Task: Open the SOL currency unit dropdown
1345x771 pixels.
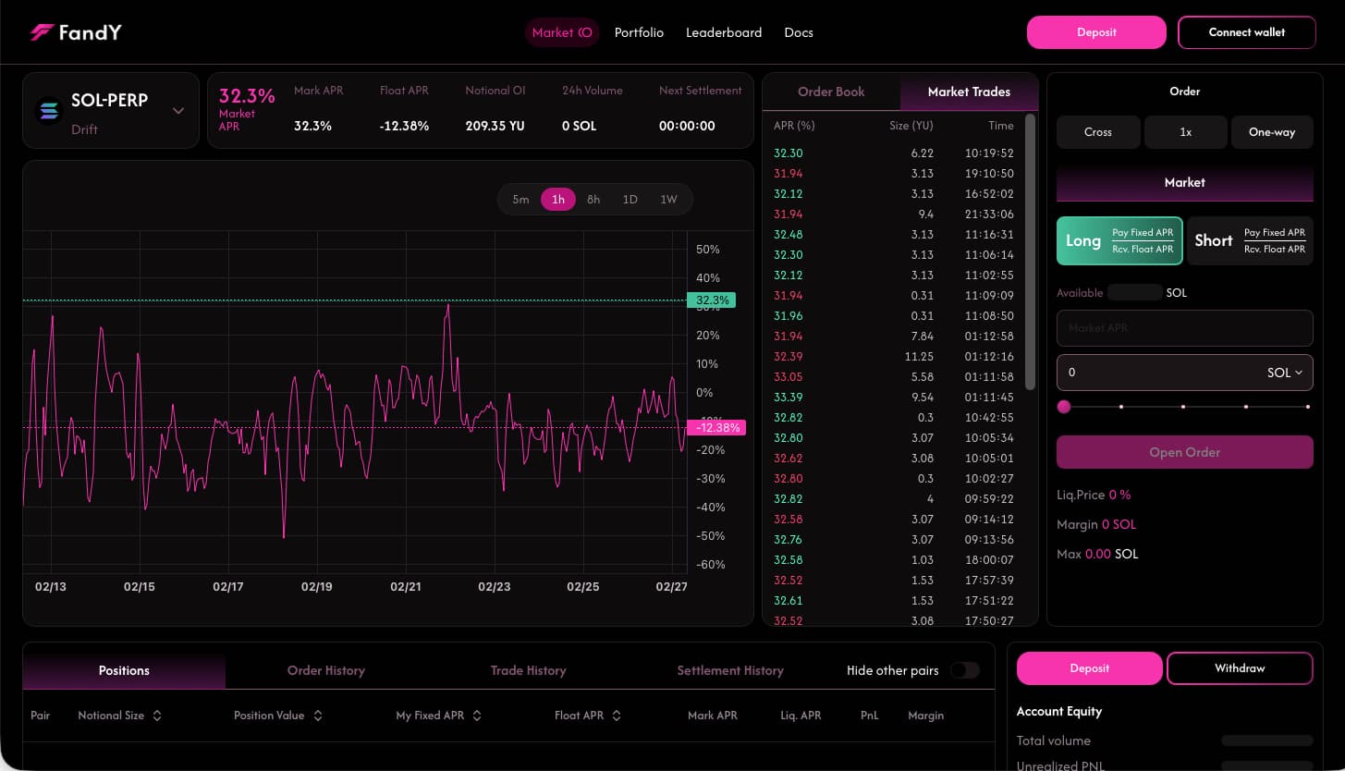Action: 1284,373
